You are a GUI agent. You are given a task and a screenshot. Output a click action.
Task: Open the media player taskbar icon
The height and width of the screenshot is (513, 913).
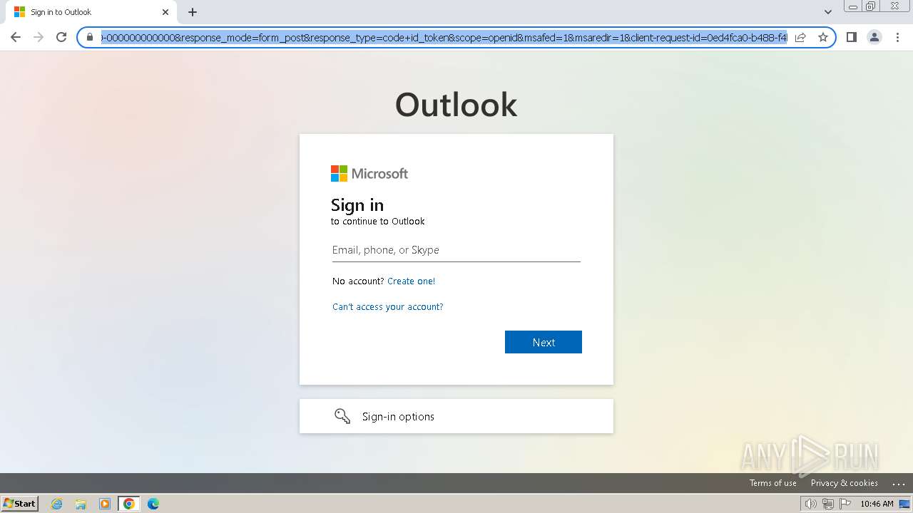(105, 504)
